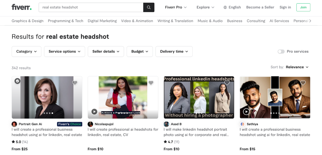The image size is (322, 155).
Task: Click the Asad B seller avatar
Action: tap(166, 124)
